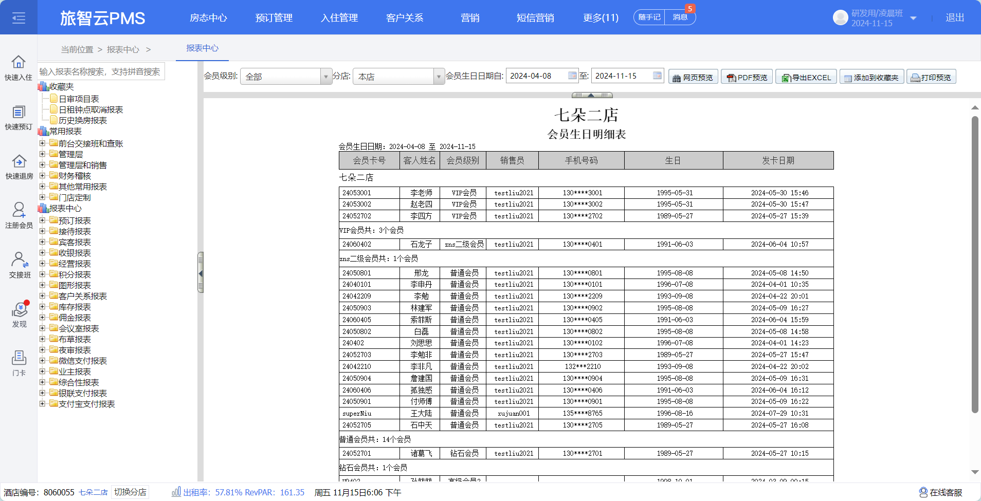Select superNiu member card cell

click(369, 413)
